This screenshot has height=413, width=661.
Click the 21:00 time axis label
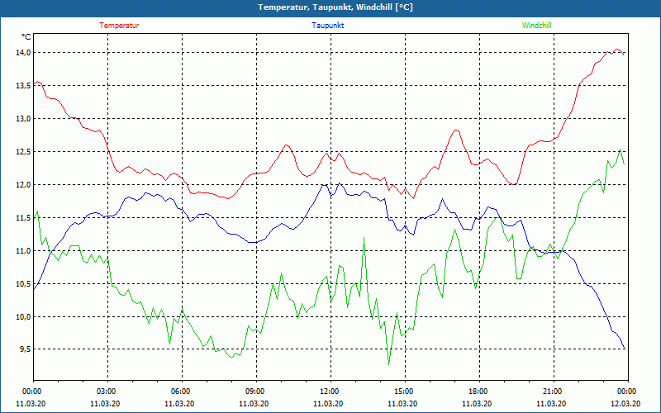(x=552, y=392)
